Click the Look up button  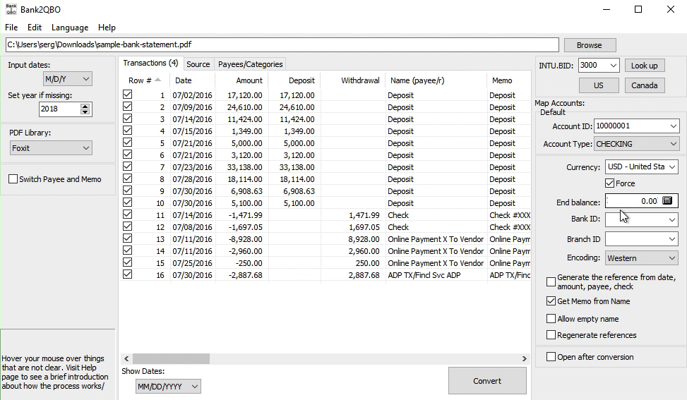click(644, 66)
